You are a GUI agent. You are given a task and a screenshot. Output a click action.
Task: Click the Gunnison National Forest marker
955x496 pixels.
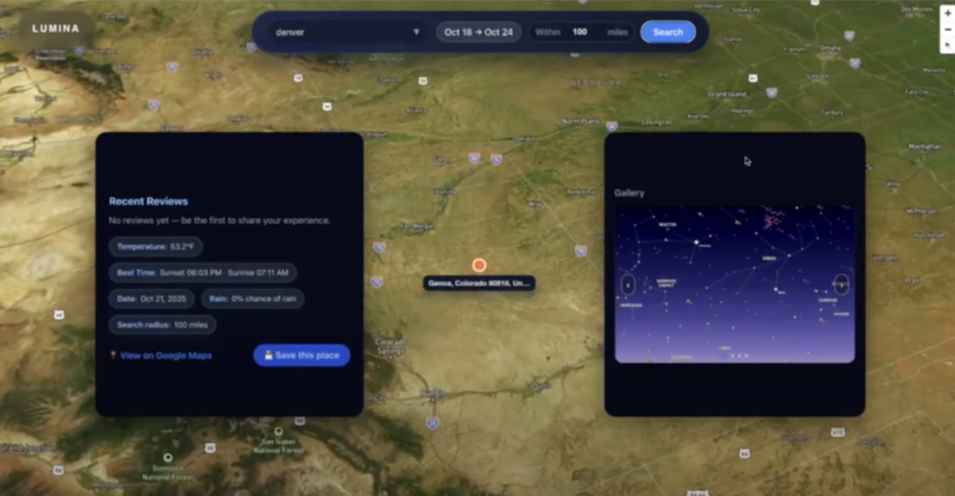coord(168,458)
